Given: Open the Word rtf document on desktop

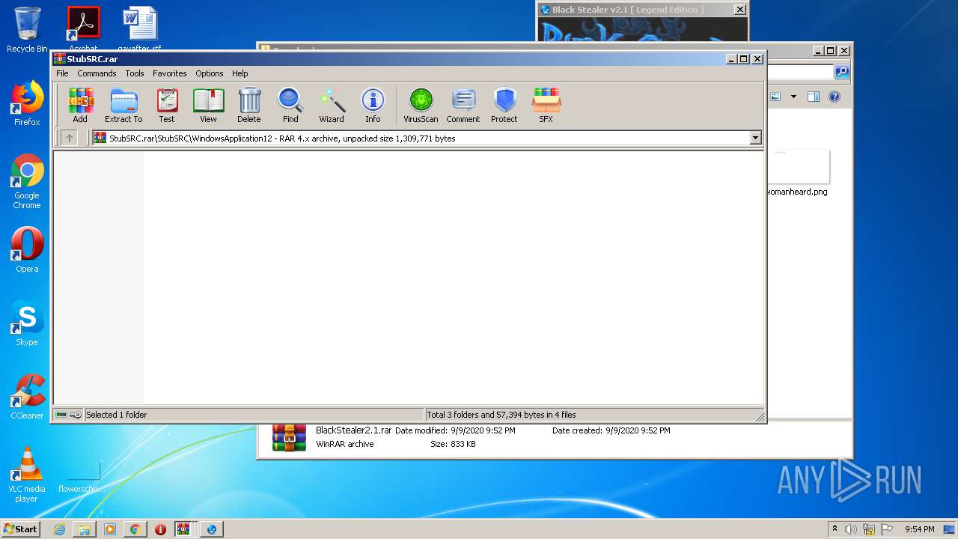Looking at the screenshot, I should tap(139, 28).
